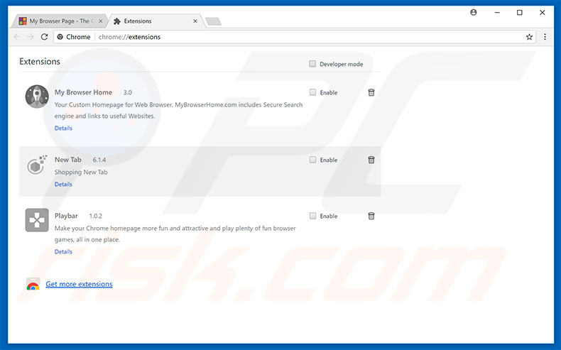Screen dimensions: 561x350
Task: Delete My Browser Home extension via trash icon
Action: (371, 92)
